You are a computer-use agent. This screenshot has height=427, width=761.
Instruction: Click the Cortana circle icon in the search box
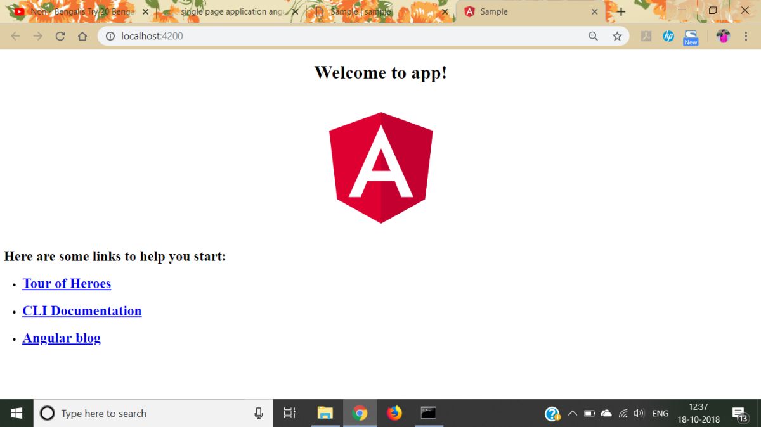coord(48,413)
